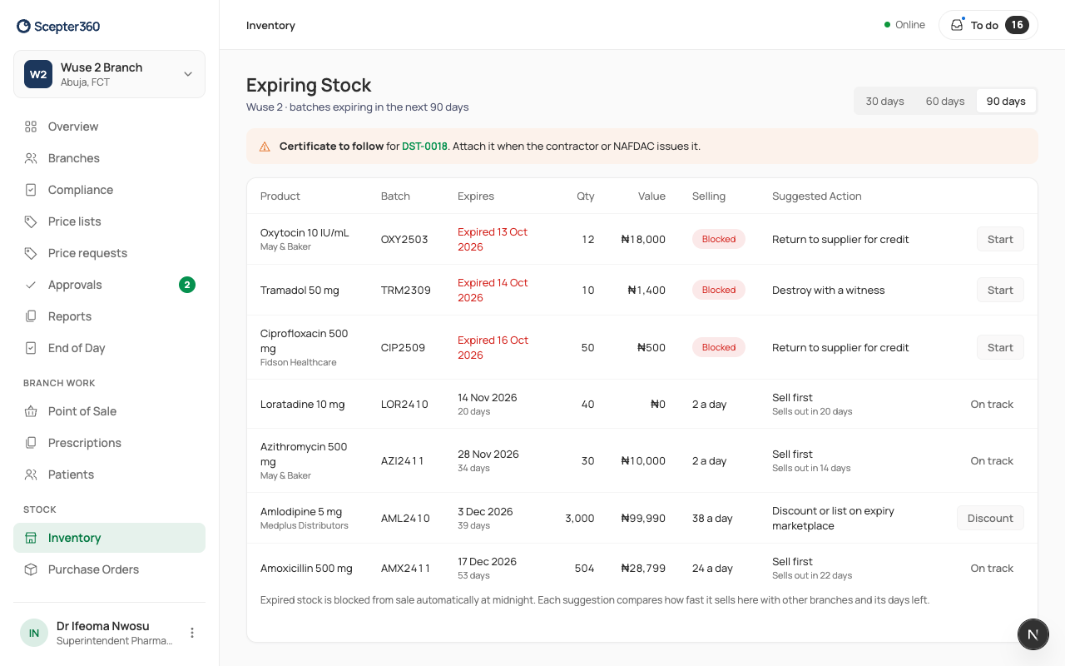Click the round N badge button

1033,634
